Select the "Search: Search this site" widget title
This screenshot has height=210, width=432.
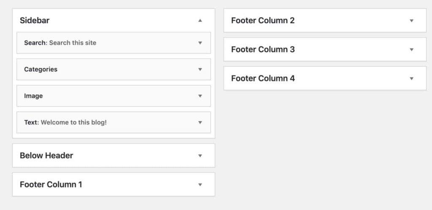coord(60,43)
